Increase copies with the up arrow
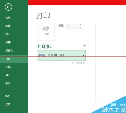This screenshot has height=113, width=126. coord(80,24)
